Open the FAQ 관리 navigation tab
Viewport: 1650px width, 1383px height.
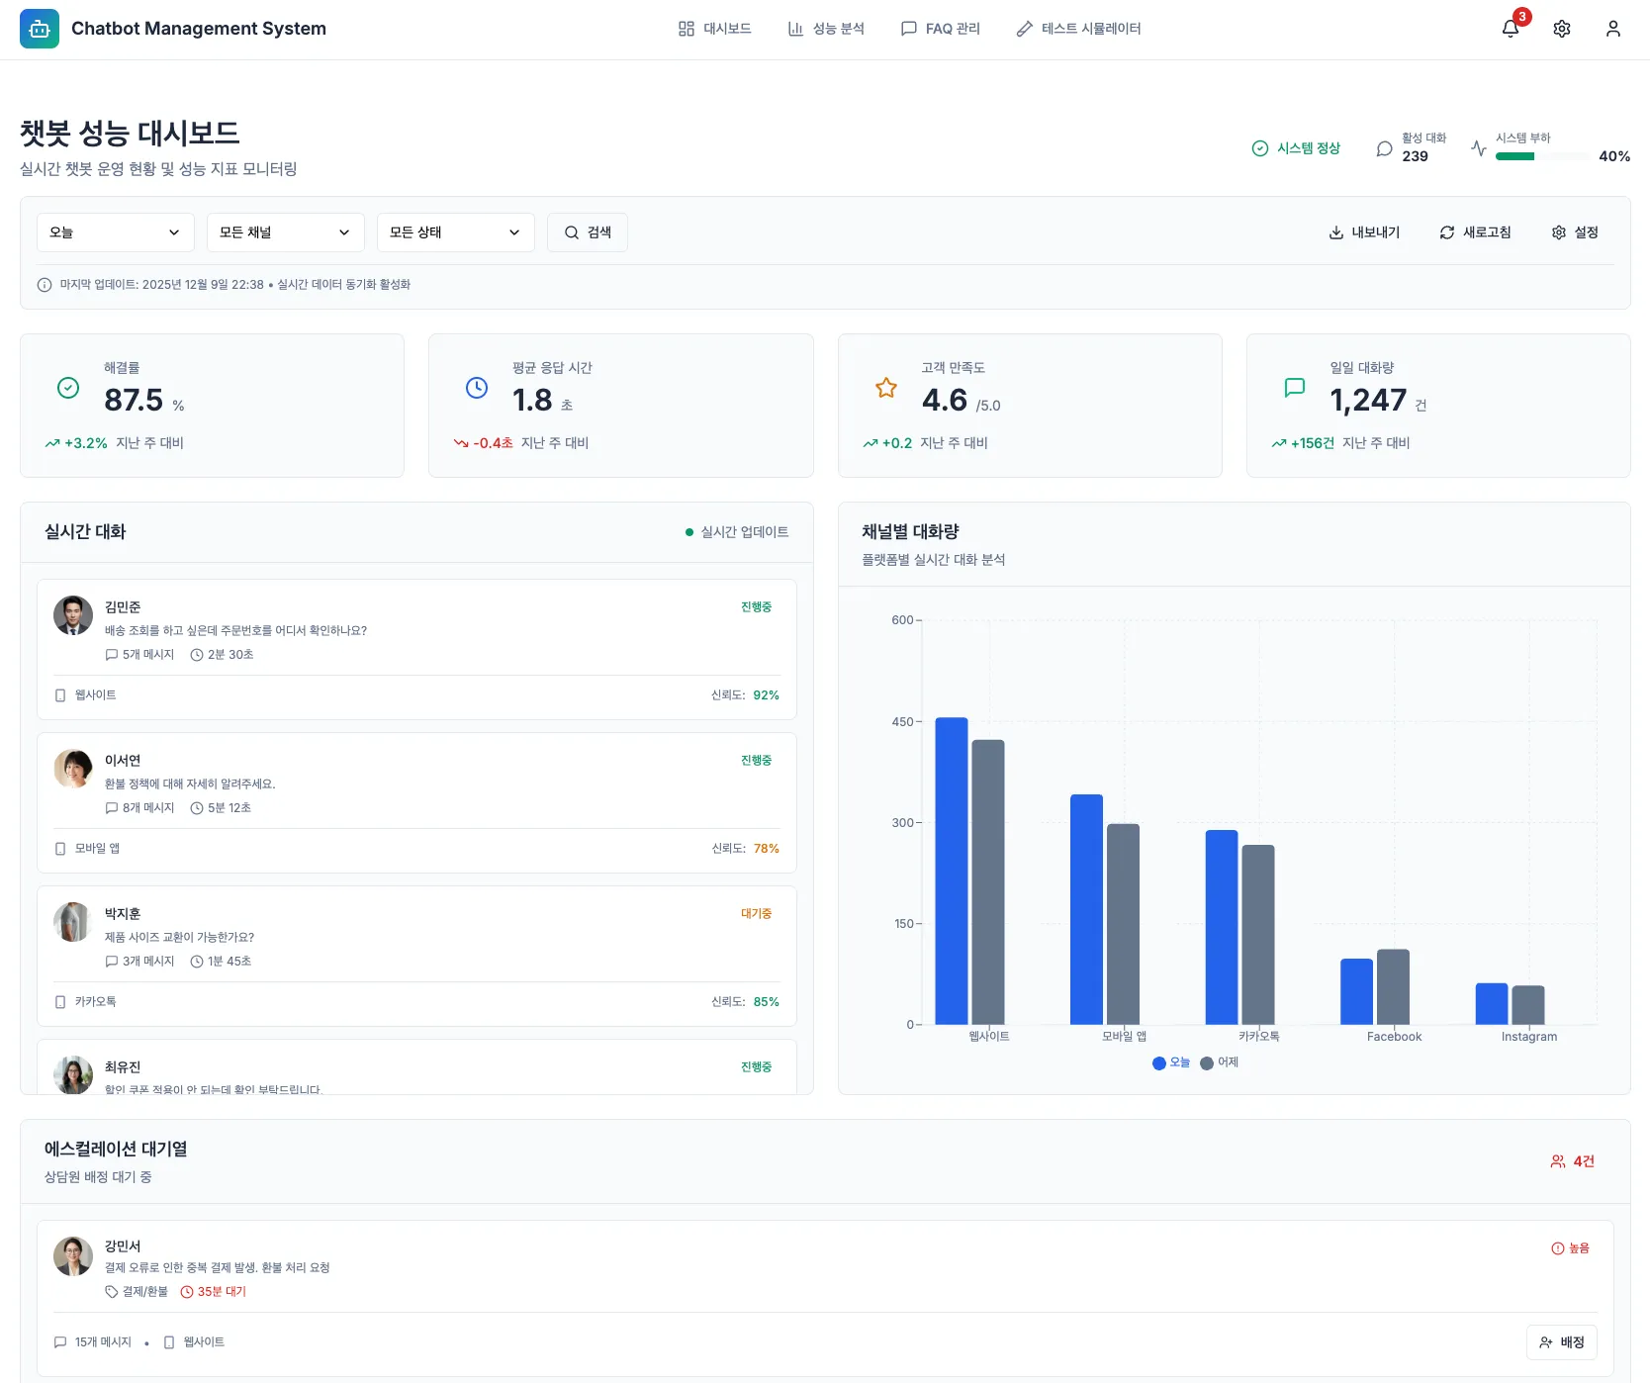(x=940, y=29)
